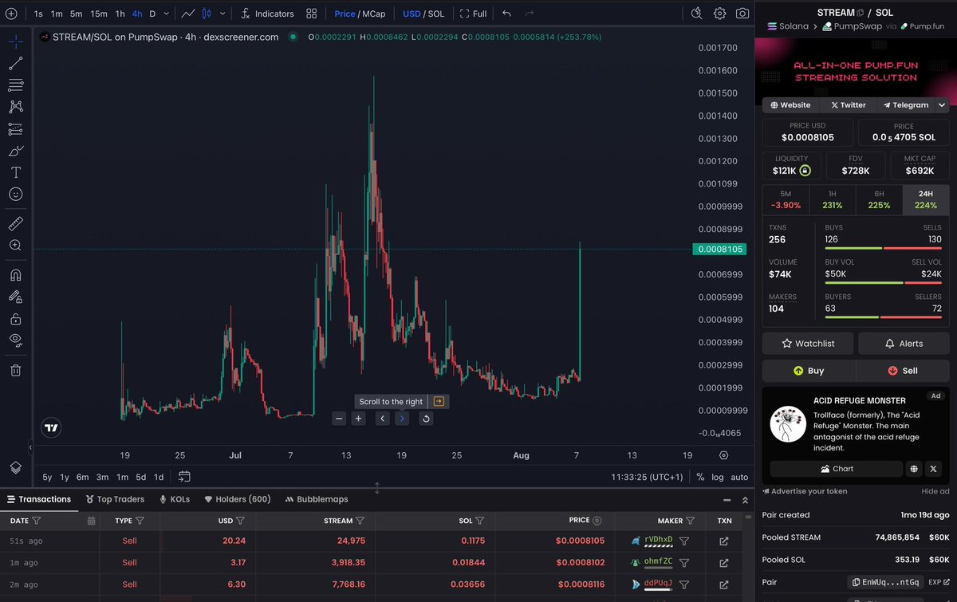Select the 5y date range

(47, 477)
